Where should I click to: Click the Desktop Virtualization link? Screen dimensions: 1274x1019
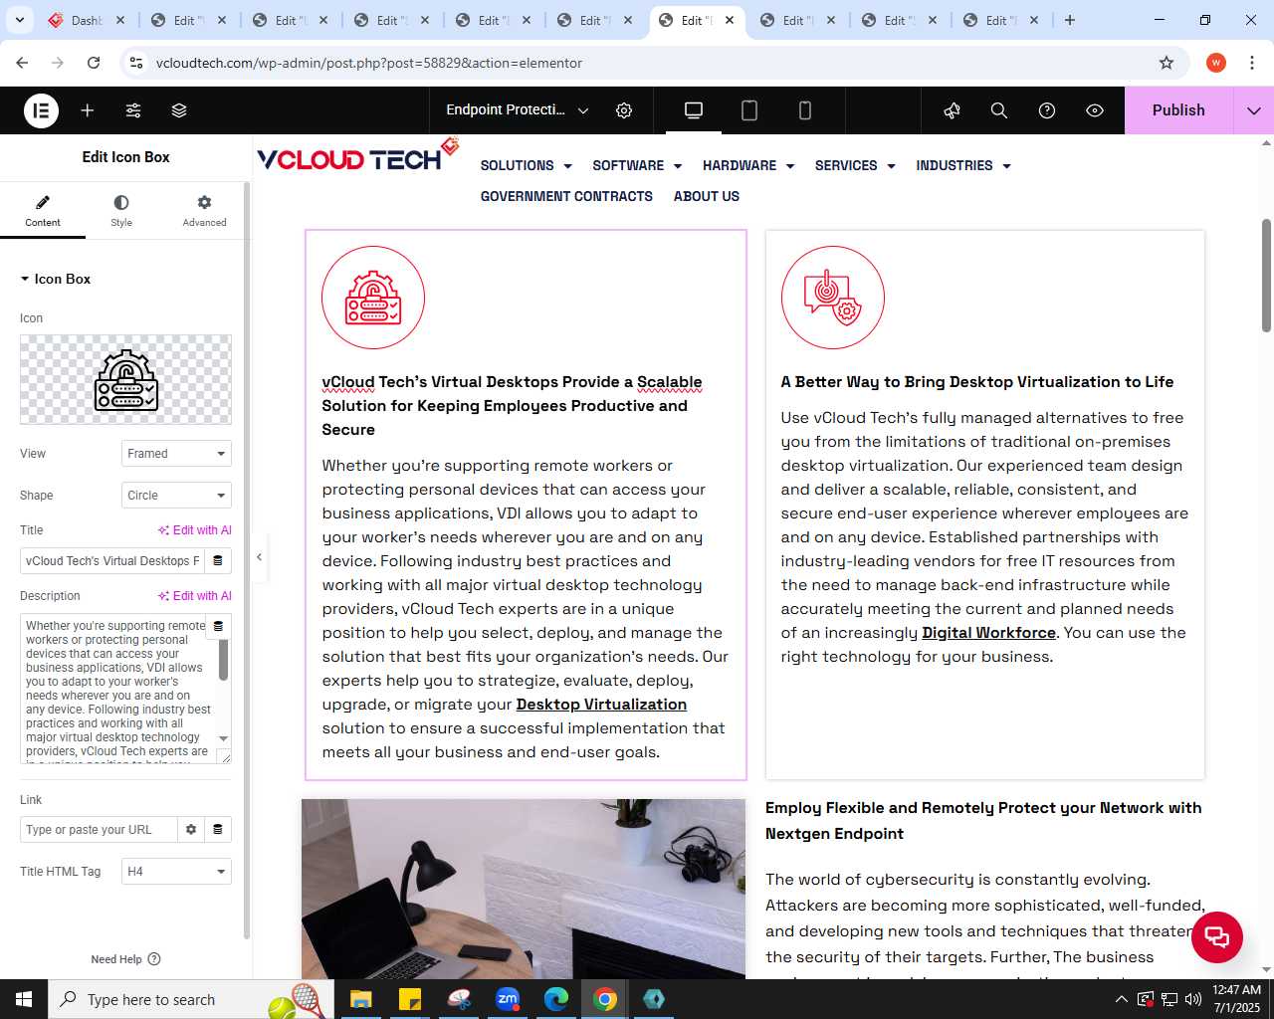pyautogui.click(x=601, y=705)
